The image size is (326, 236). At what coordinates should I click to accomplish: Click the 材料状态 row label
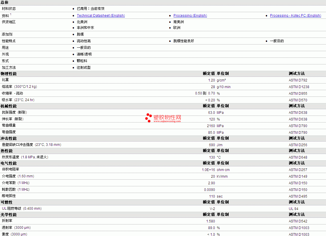coord(9,9)
